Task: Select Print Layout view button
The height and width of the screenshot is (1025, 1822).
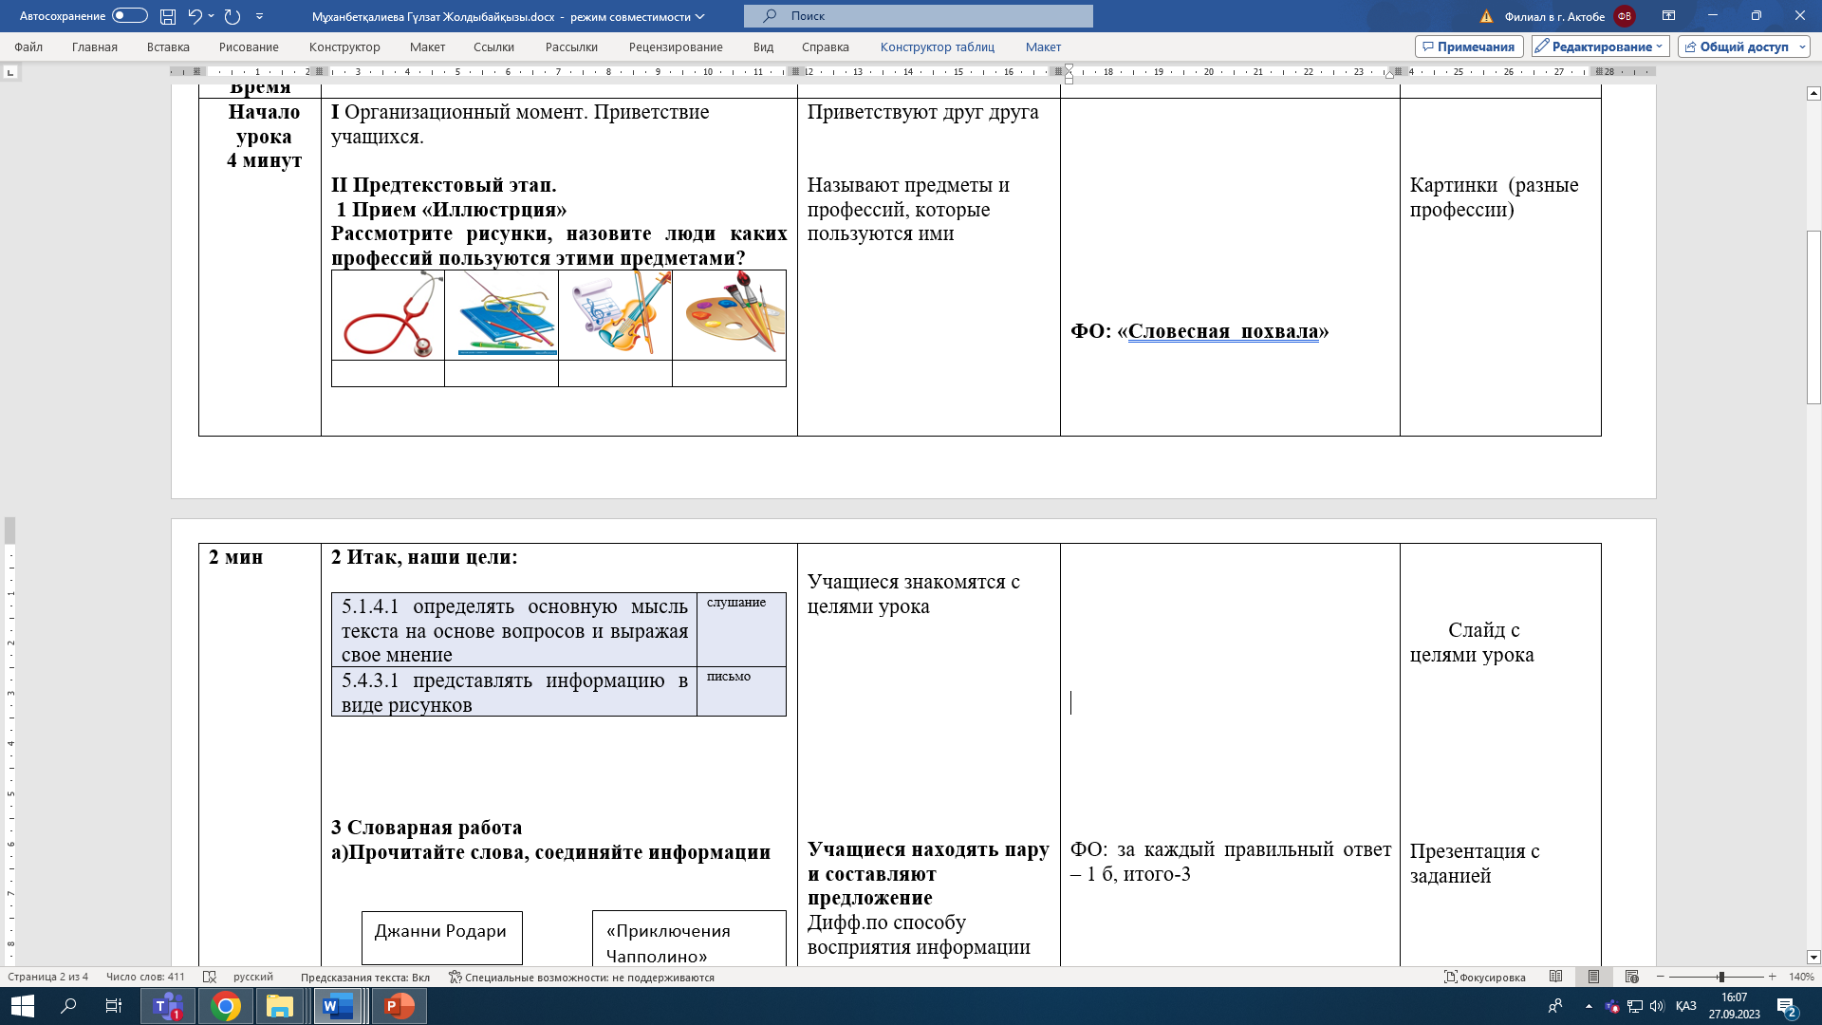Action: click(1593, 977)
